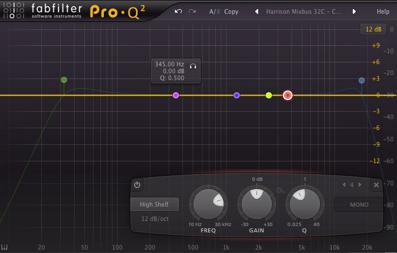Click the Copy button
The width and height of the screenshot is (397, 253).
231,11
